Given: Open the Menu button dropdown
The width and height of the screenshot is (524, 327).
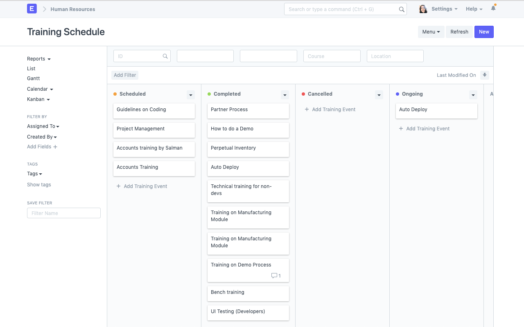Looking at the screenshot, I should coord(431,32).
